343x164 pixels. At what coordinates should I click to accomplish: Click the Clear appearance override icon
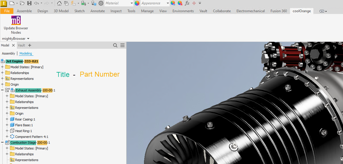180,3
